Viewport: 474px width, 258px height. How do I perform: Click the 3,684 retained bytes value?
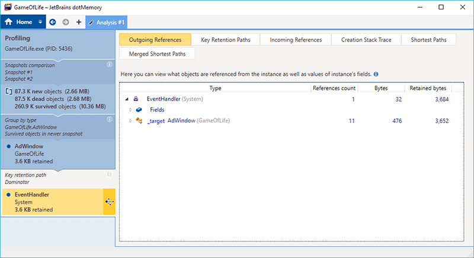[x=441, y=99]
